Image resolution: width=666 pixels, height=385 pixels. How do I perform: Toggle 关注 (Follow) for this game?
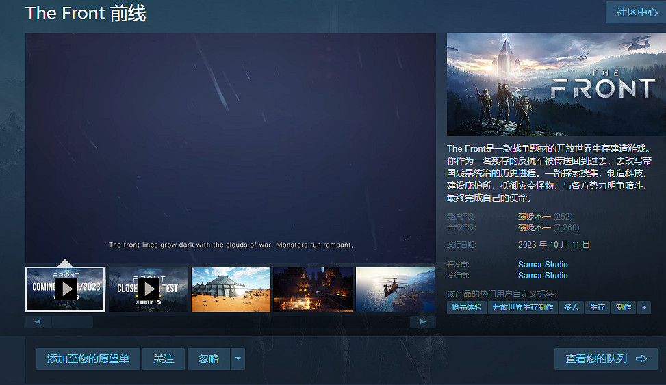point(164,359)
